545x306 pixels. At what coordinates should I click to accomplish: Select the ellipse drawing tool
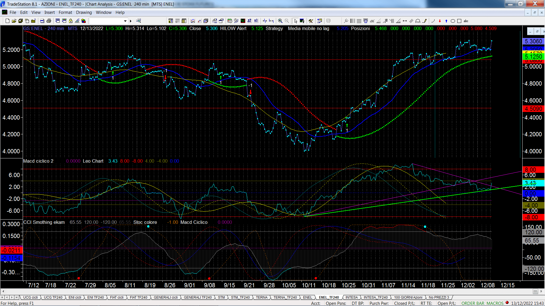click(453, 21)
